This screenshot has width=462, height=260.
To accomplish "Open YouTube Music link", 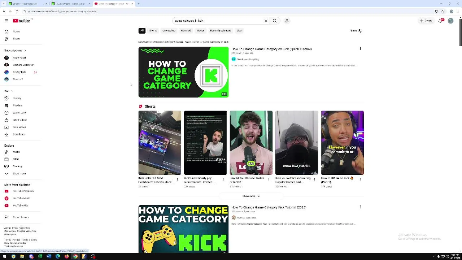I will point(22,198).
